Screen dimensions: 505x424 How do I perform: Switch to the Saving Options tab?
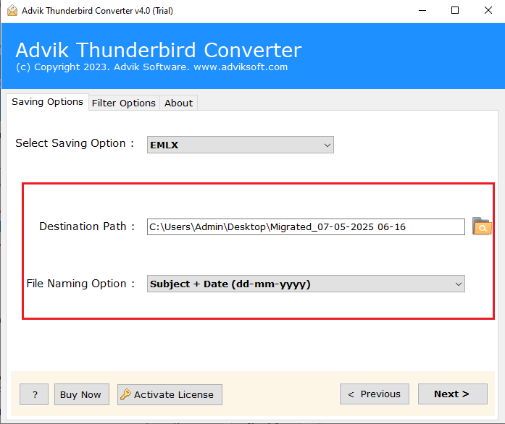pos(47,102)
